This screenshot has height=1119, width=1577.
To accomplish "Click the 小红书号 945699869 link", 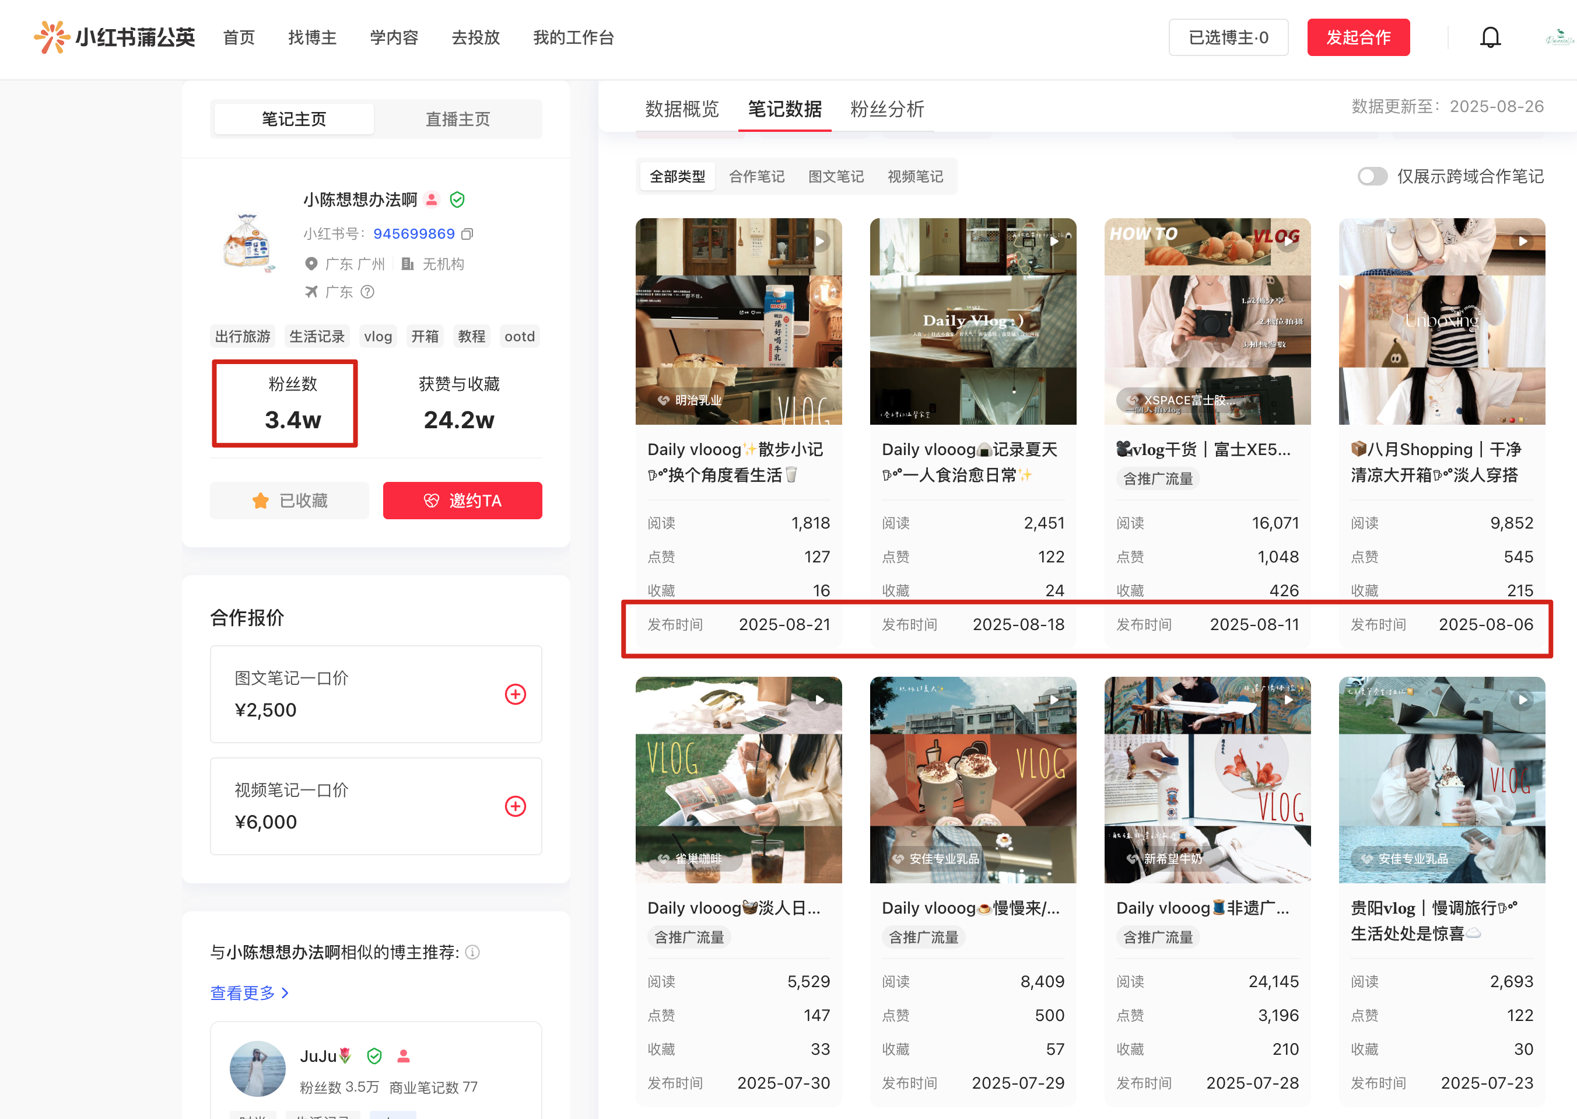I will 414,233.
